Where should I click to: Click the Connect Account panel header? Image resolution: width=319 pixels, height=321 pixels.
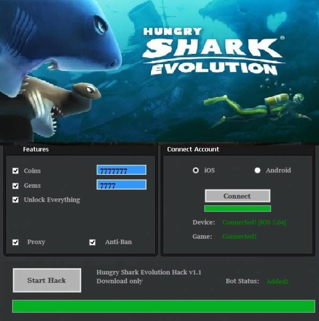(x=193, y=149)
